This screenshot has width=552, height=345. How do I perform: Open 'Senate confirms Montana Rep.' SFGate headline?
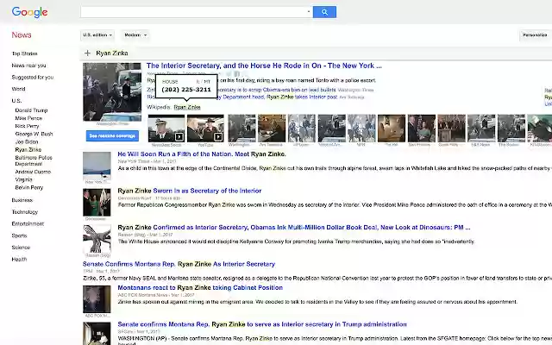[262, 324]
